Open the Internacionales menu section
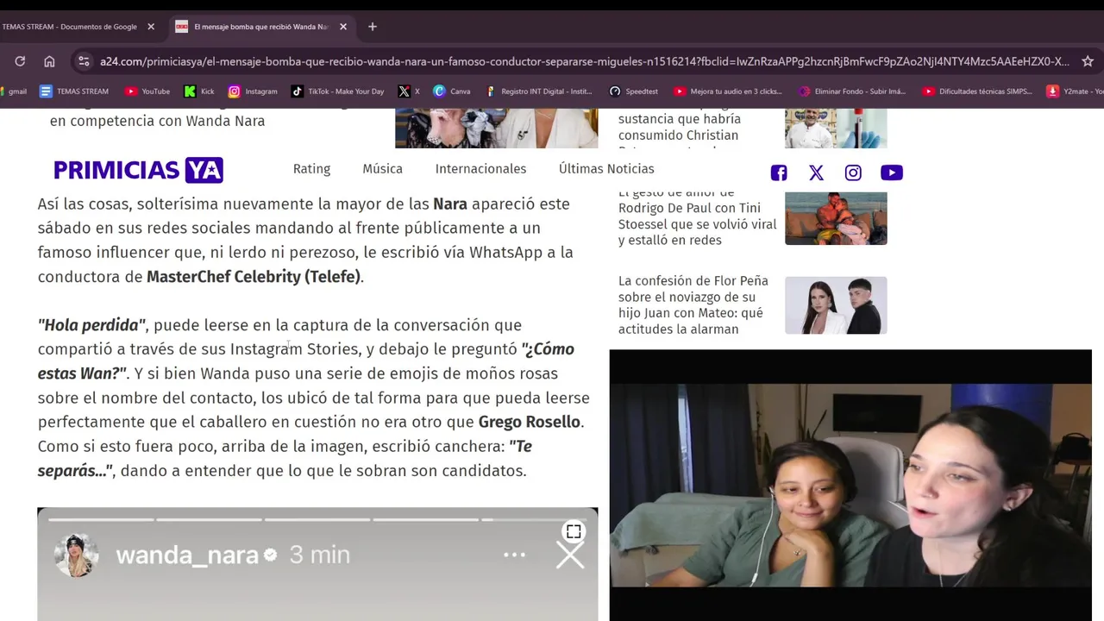 [x=480, y=169]
